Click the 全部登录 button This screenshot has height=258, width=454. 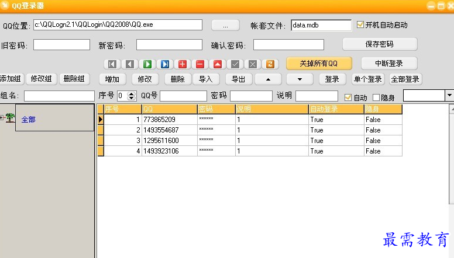(405, 79)
